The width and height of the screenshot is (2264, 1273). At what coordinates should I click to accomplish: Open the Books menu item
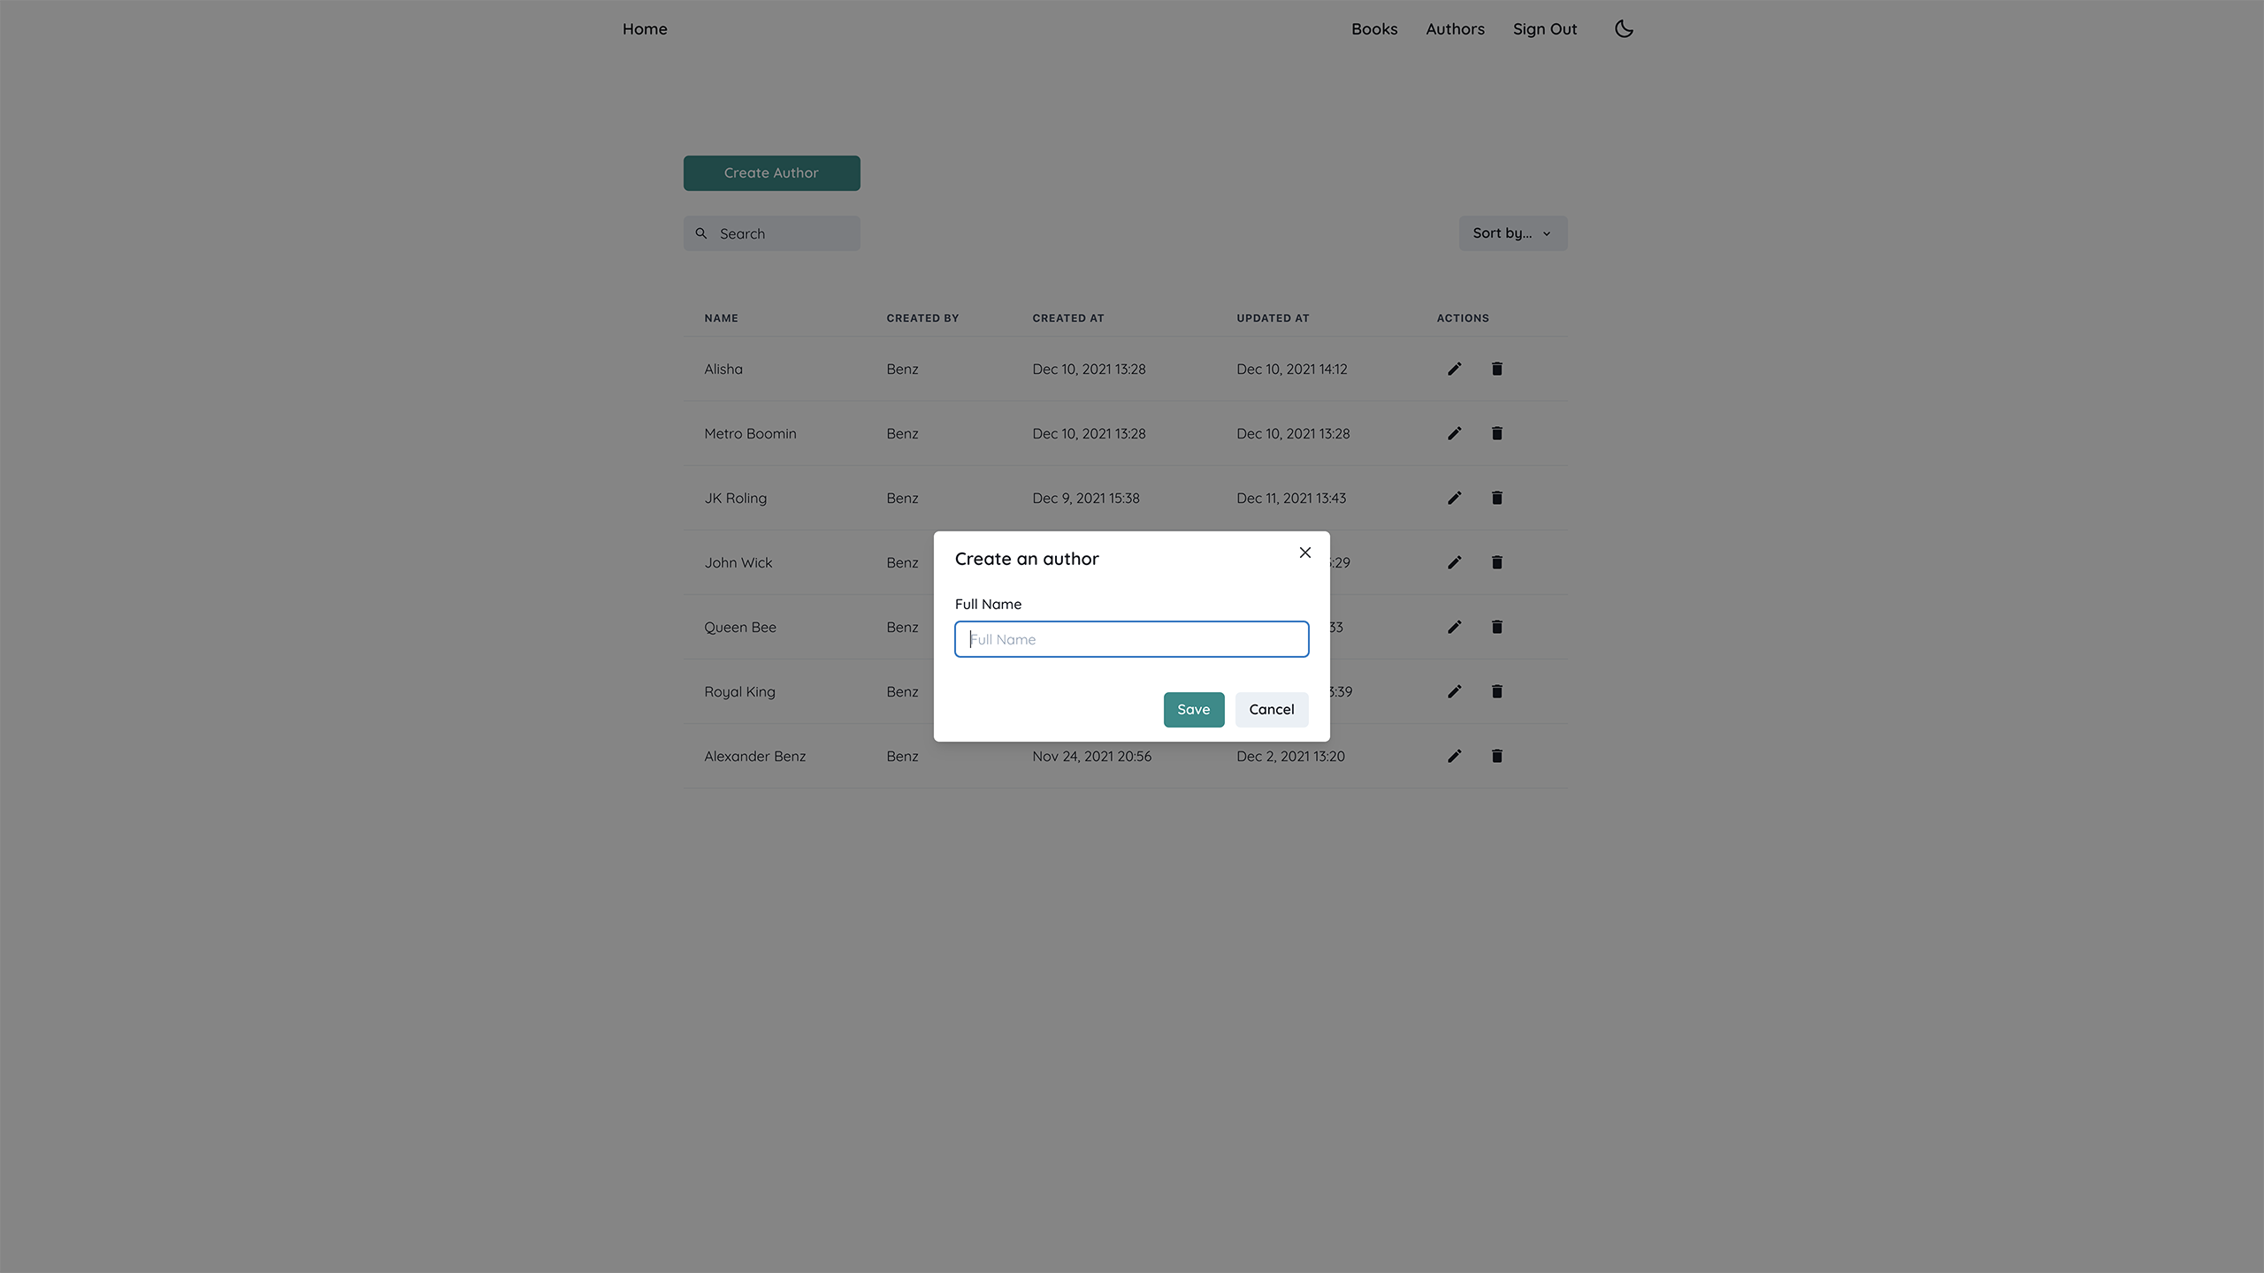[1374, 29]
